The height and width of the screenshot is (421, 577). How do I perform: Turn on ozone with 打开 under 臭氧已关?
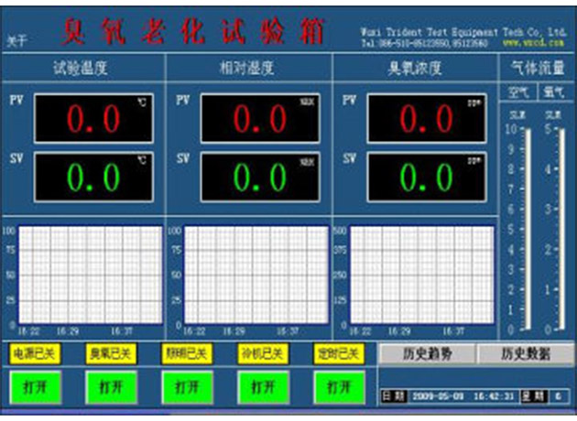(111, 387)
